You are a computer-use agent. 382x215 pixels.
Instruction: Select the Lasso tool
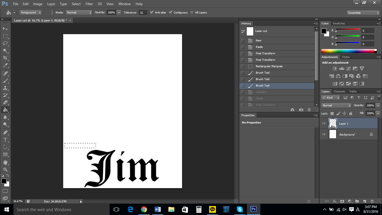pyautogui.click(x=5, y=43)
